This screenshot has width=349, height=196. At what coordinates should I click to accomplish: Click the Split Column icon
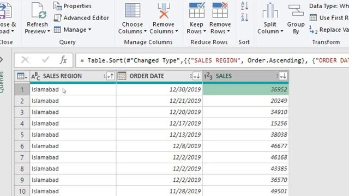[x=270, y=10]
